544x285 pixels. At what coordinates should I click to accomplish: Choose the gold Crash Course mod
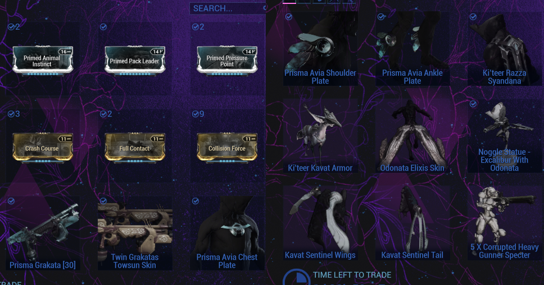point(43,147)
